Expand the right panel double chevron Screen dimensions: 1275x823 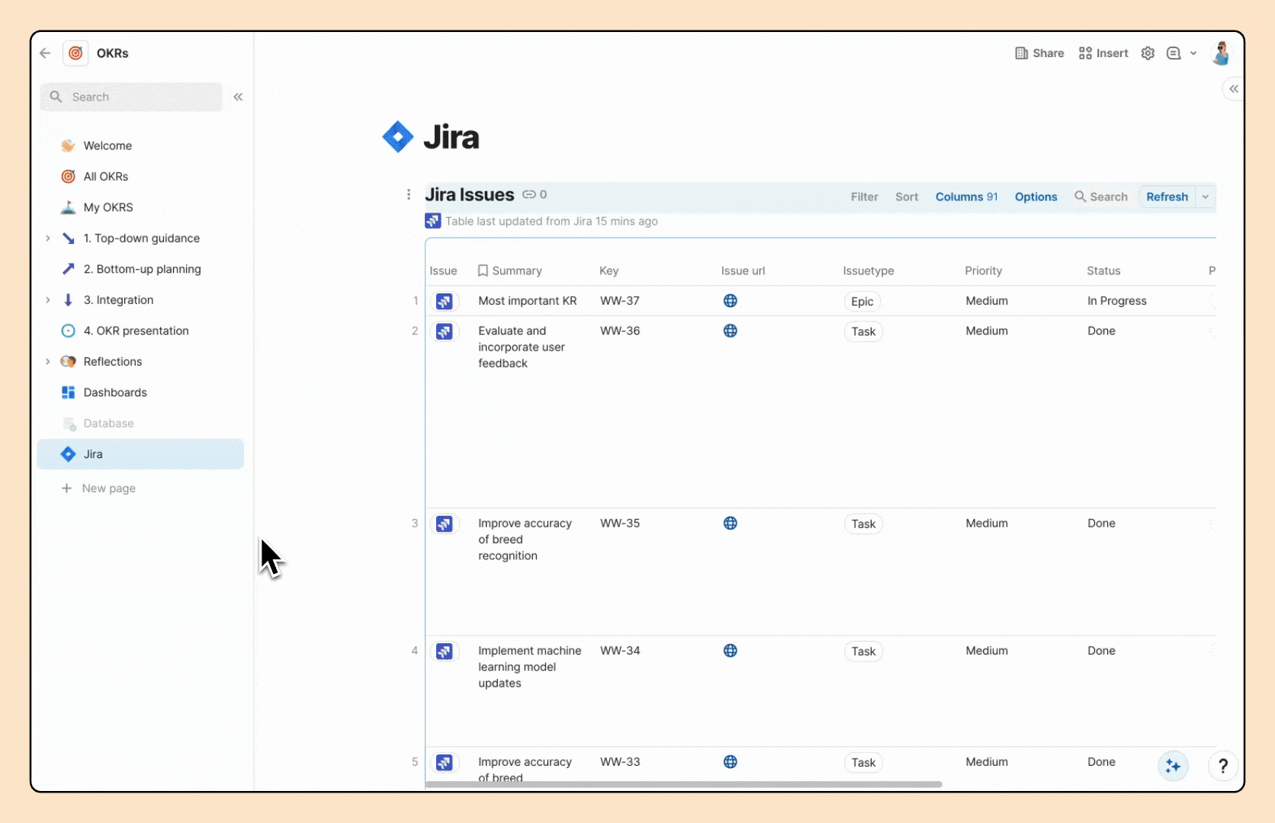click(x=1234, y=89)
